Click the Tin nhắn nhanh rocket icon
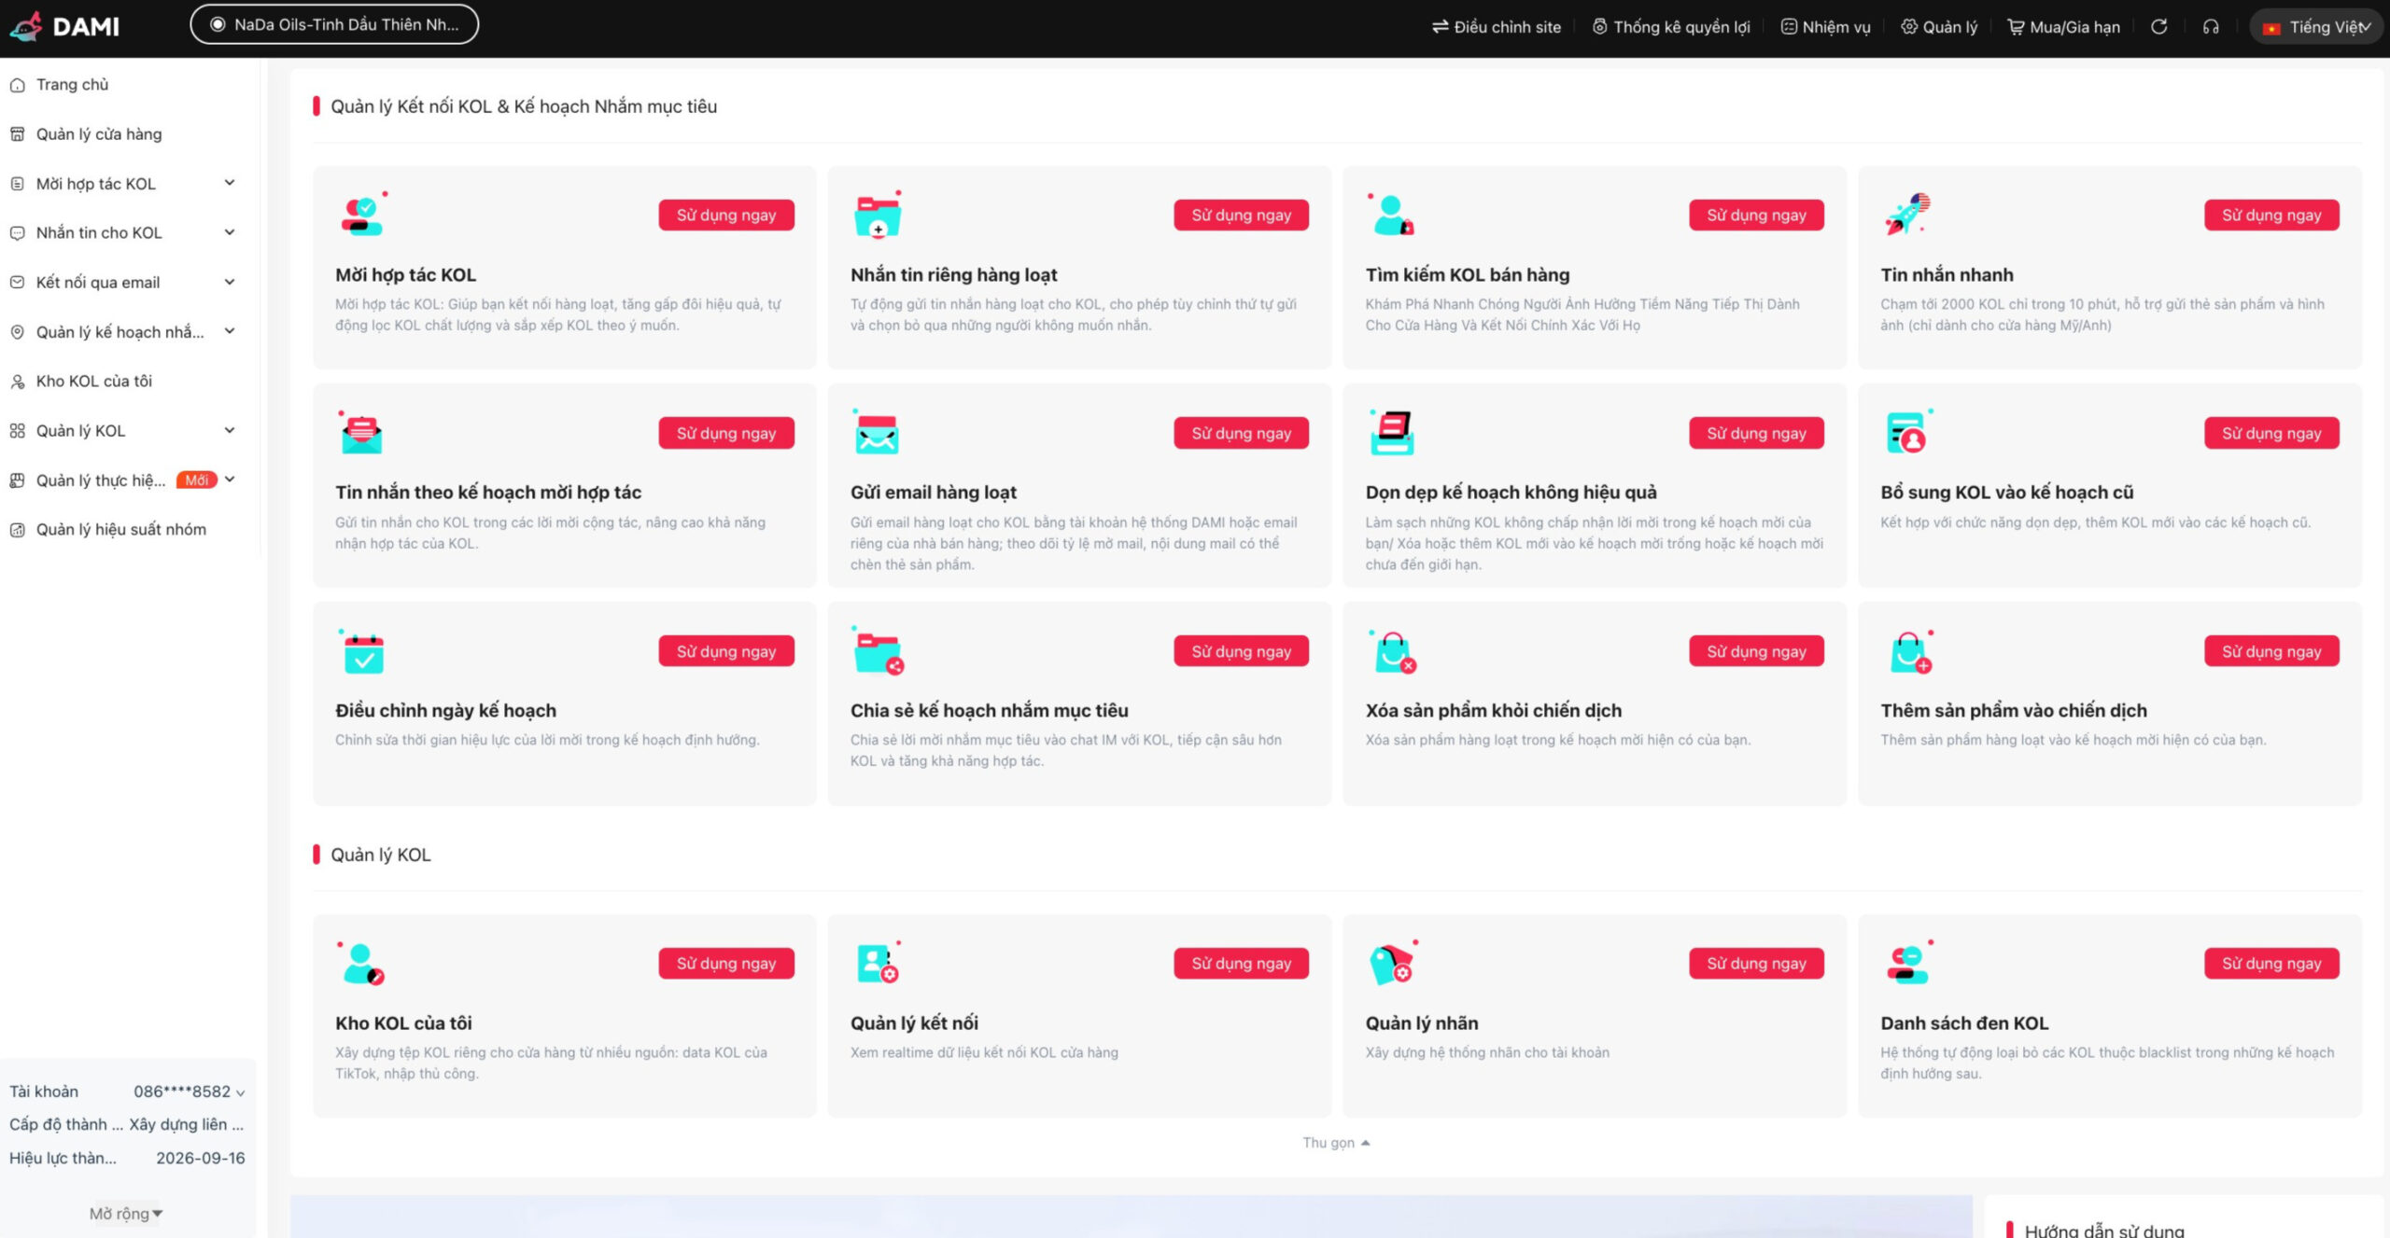Viewport: 2390px width, 1238px height. click(x=1906, y=215)
